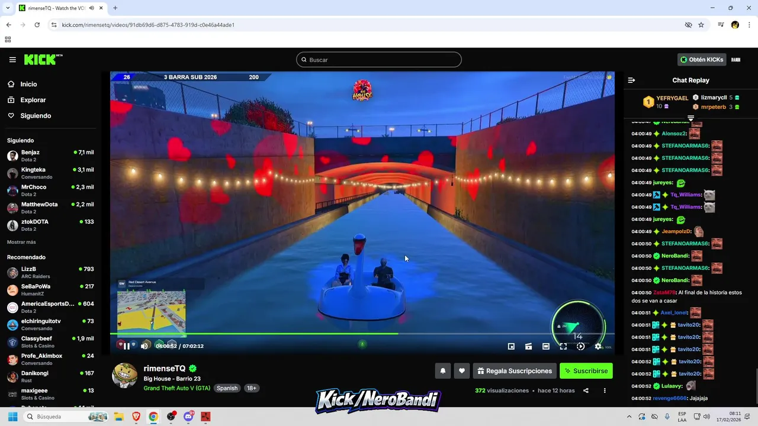Mute the video volume
This screenshot has width=758, height=426.
point(144,346)
